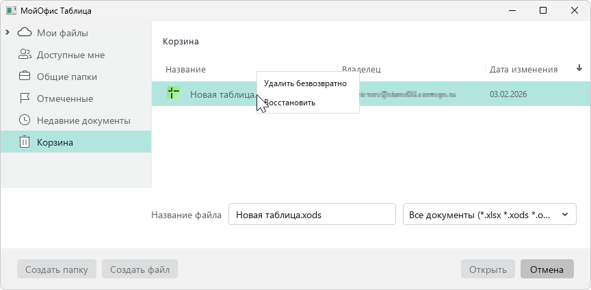The width and height of the screenshot is (591, 290).
Task: Sort by Дата изменения column header
Action: pos(523,69)
